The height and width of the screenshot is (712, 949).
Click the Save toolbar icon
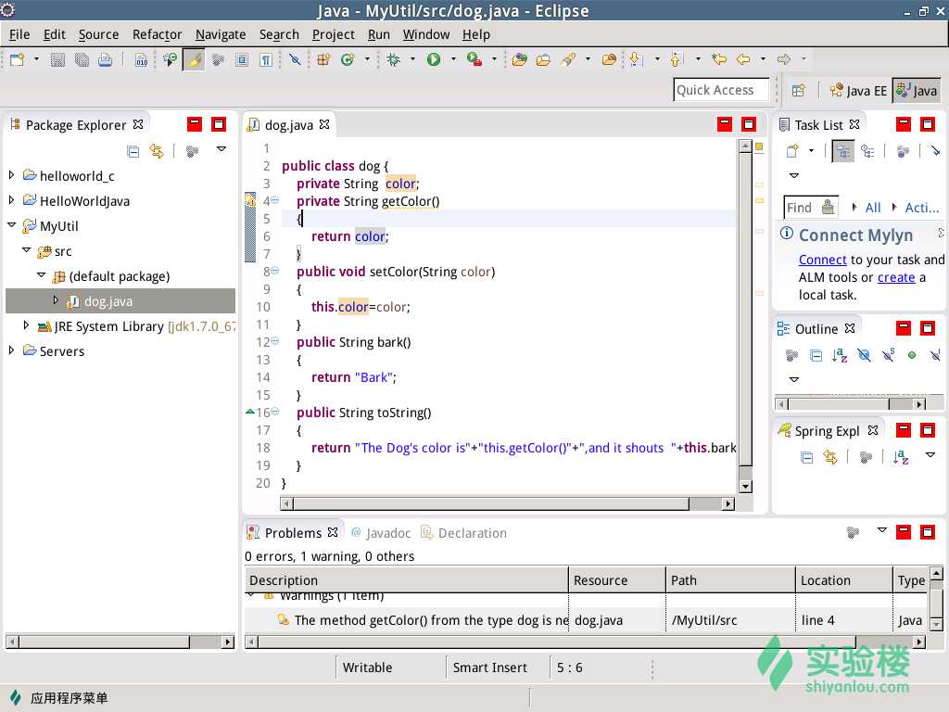57,59
